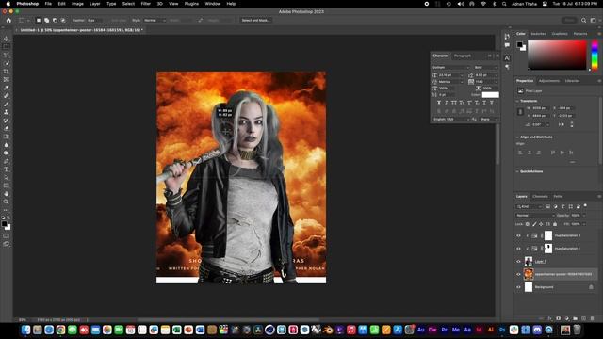The height and width of the screenshot is (339, 603).
Task: Open the Layer menu
Action: 94,4
